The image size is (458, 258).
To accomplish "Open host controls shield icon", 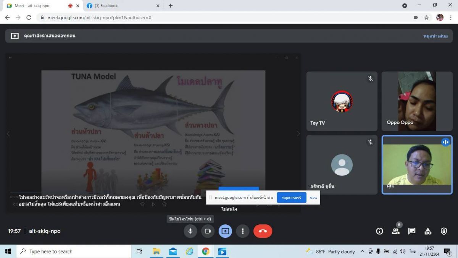I will click(444, 231).
